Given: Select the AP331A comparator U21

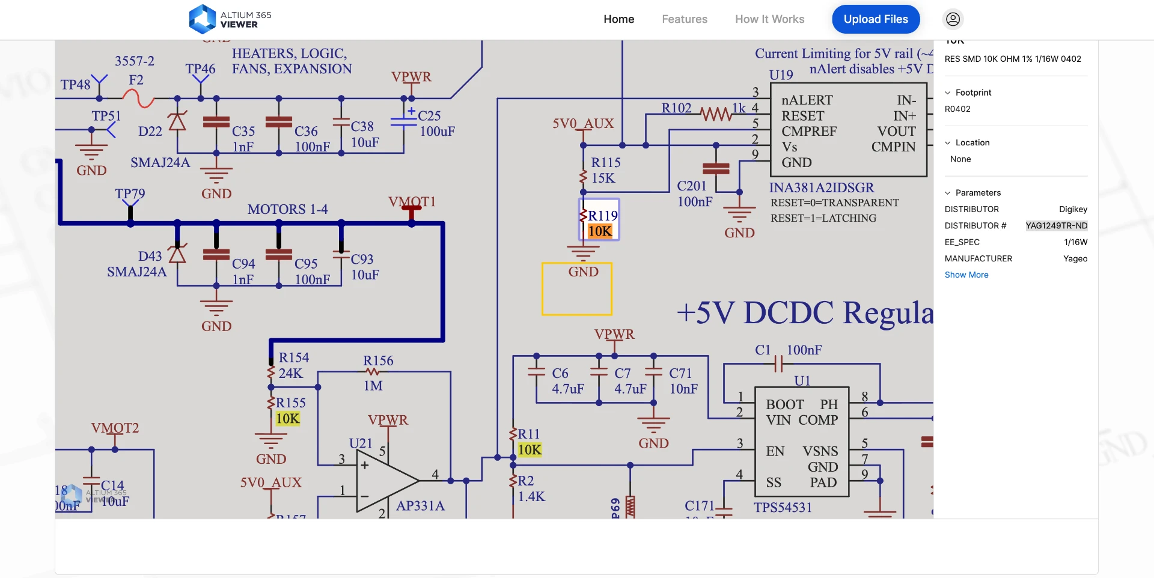Looking at the screenshot, I should point(388,481).
